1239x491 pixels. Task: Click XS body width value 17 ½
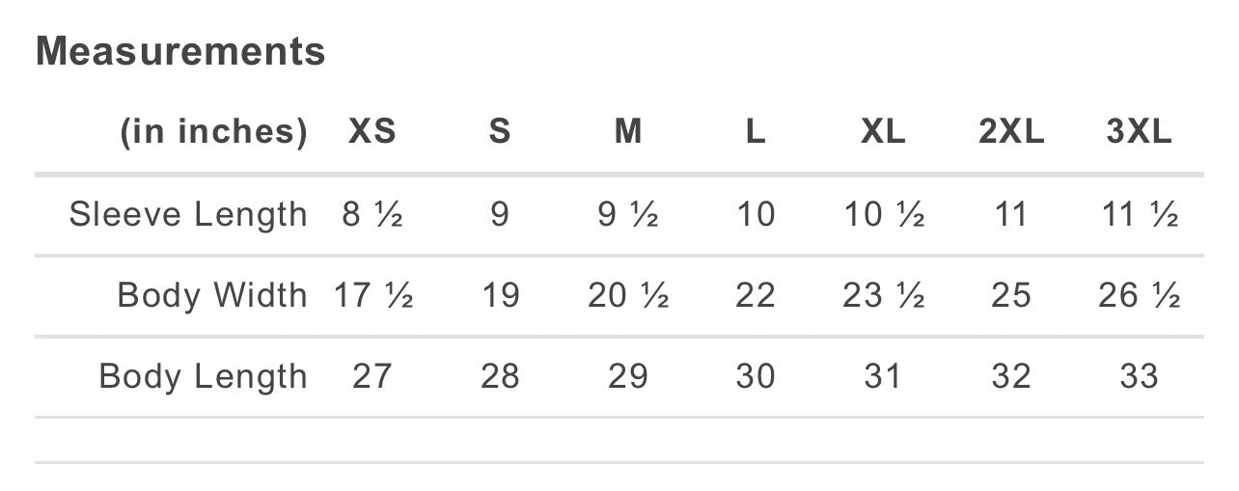pos(373,295)
